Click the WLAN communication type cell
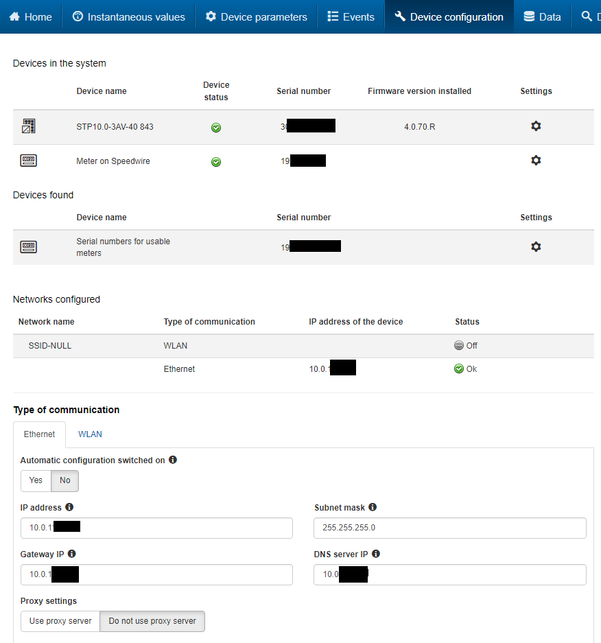Viewport: 601px width, 643px height. pyautogui.click(x=176, y=346)
